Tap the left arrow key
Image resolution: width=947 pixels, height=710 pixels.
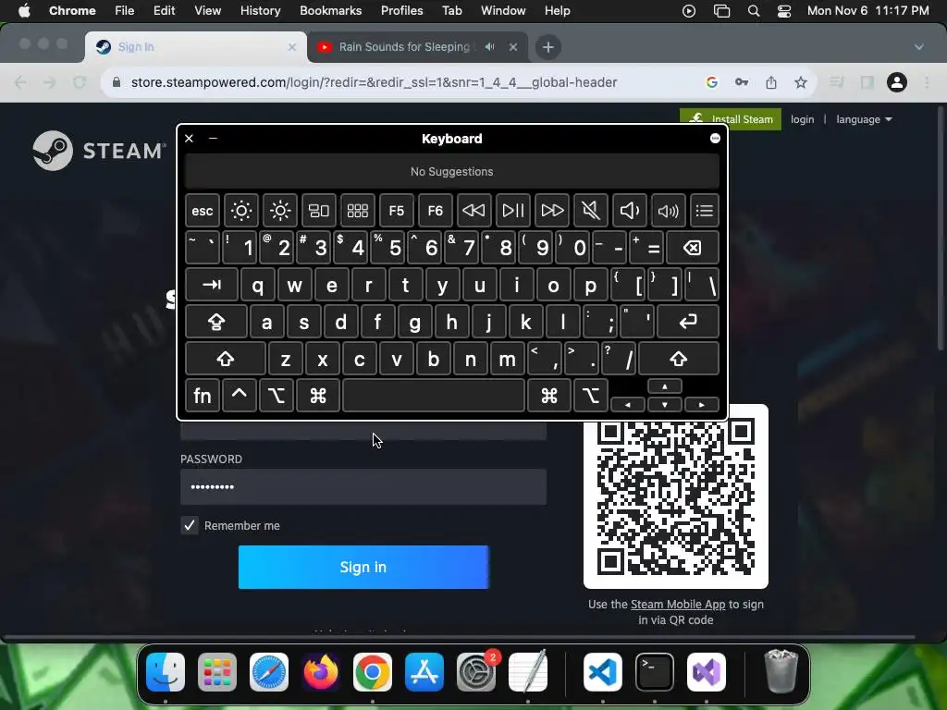point(628,405)
